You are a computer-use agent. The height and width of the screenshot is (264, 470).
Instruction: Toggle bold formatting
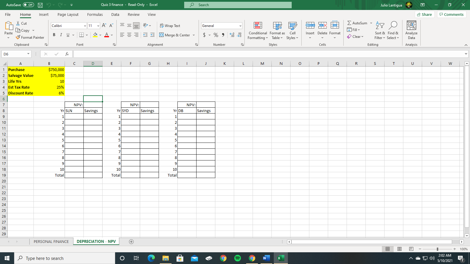[54, 35]
